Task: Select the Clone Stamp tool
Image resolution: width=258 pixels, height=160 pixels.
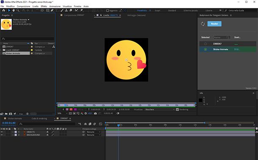Action: (66, 10)
